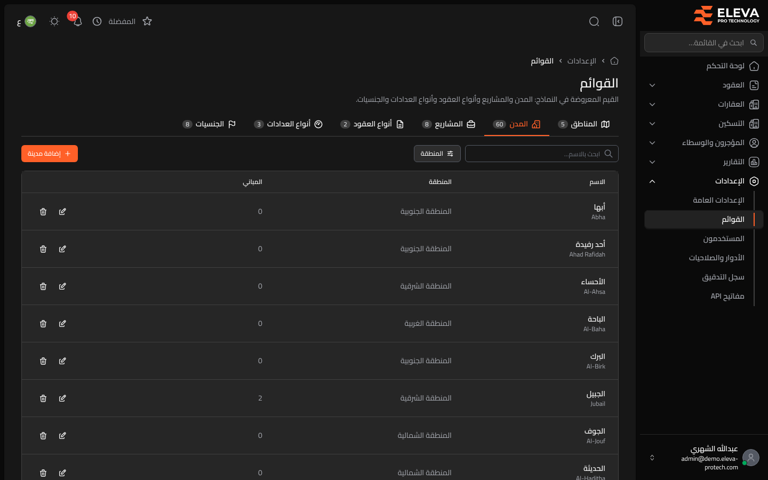Switch to the المشاريع tab
This screenshot has width=768, height=480.
[x=449, y=124]
